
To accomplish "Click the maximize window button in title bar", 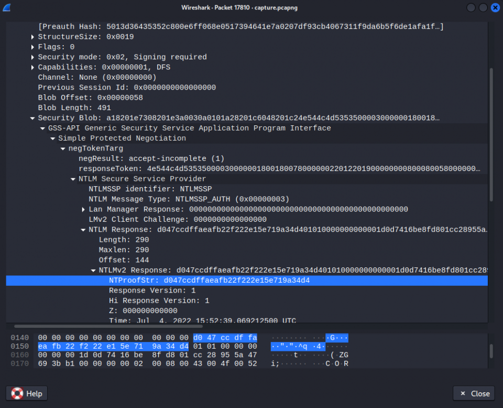I will coord(483,7).
